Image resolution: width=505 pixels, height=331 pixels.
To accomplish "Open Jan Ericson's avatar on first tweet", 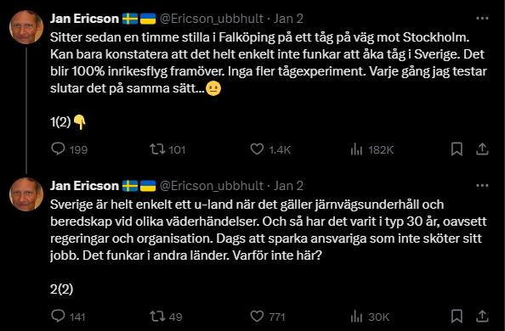I will point(26,27).
